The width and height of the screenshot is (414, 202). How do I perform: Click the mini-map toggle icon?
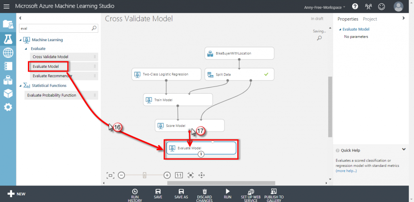click(191, 175)
